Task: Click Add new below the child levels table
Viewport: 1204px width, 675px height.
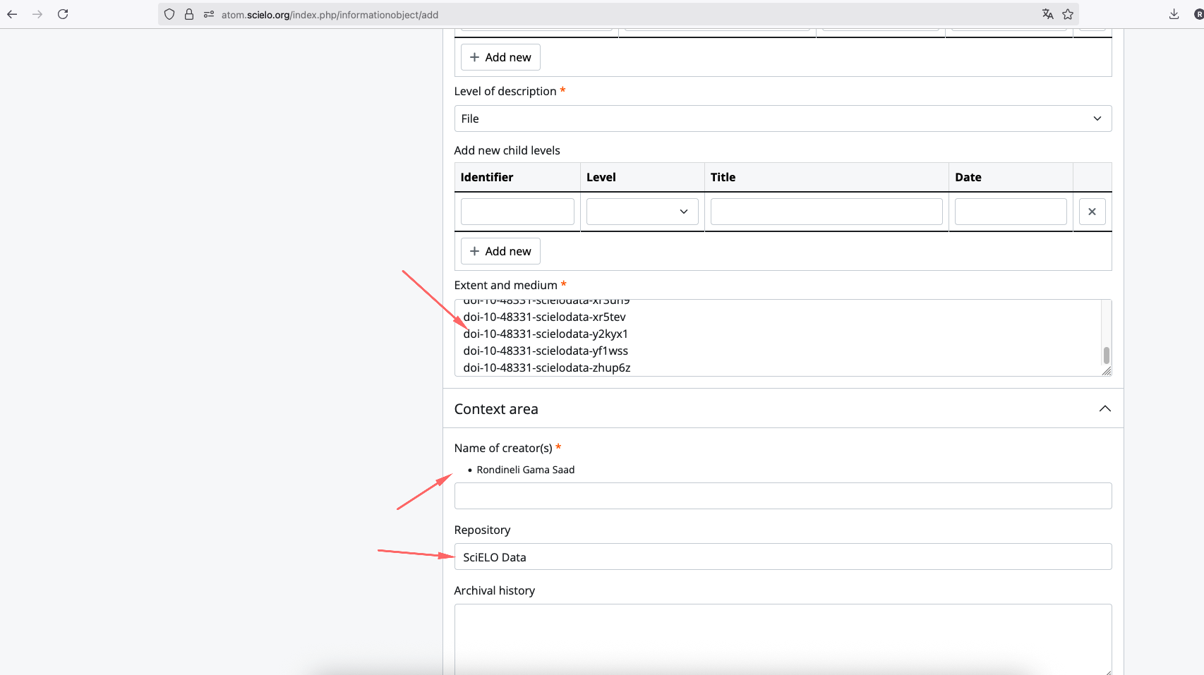Action: 500,251
